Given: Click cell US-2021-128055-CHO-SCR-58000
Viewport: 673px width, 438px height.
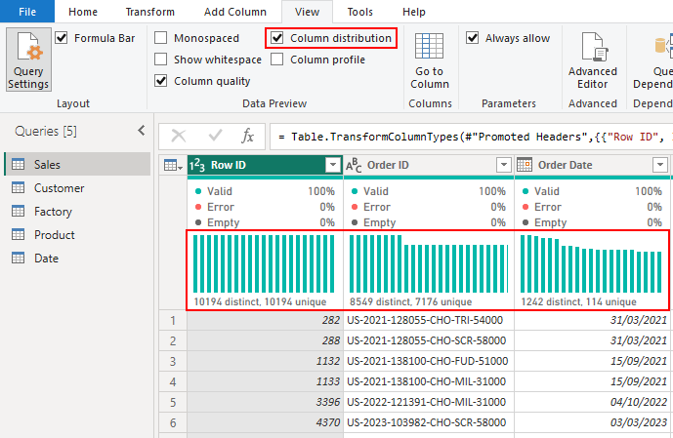Looking at the screenshot, I should 429,340.
